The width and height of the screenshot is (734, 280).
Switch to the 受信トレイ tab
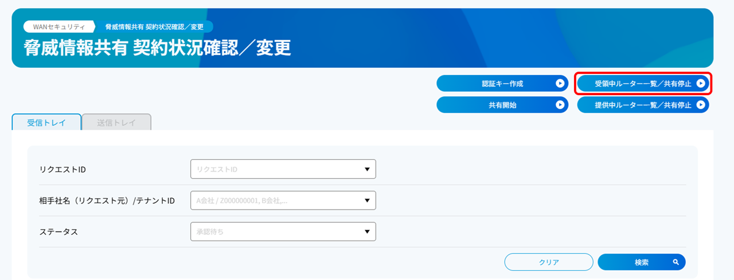pyautogui.click(x=46, y=122)
